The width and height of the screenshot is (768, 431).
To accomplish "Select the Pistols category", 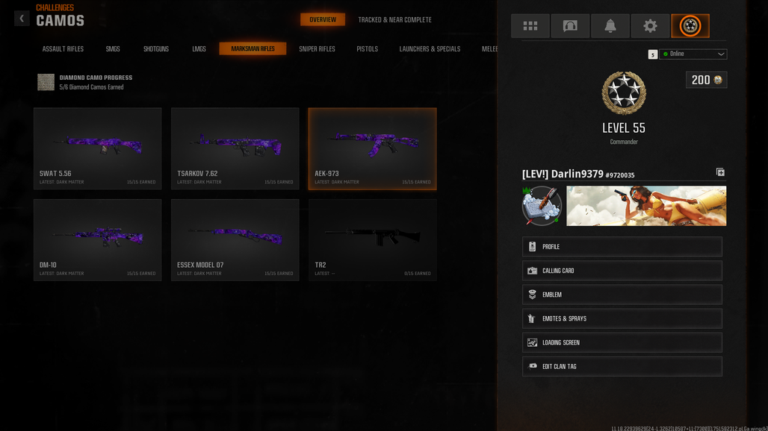I will [x=367, y=49].
